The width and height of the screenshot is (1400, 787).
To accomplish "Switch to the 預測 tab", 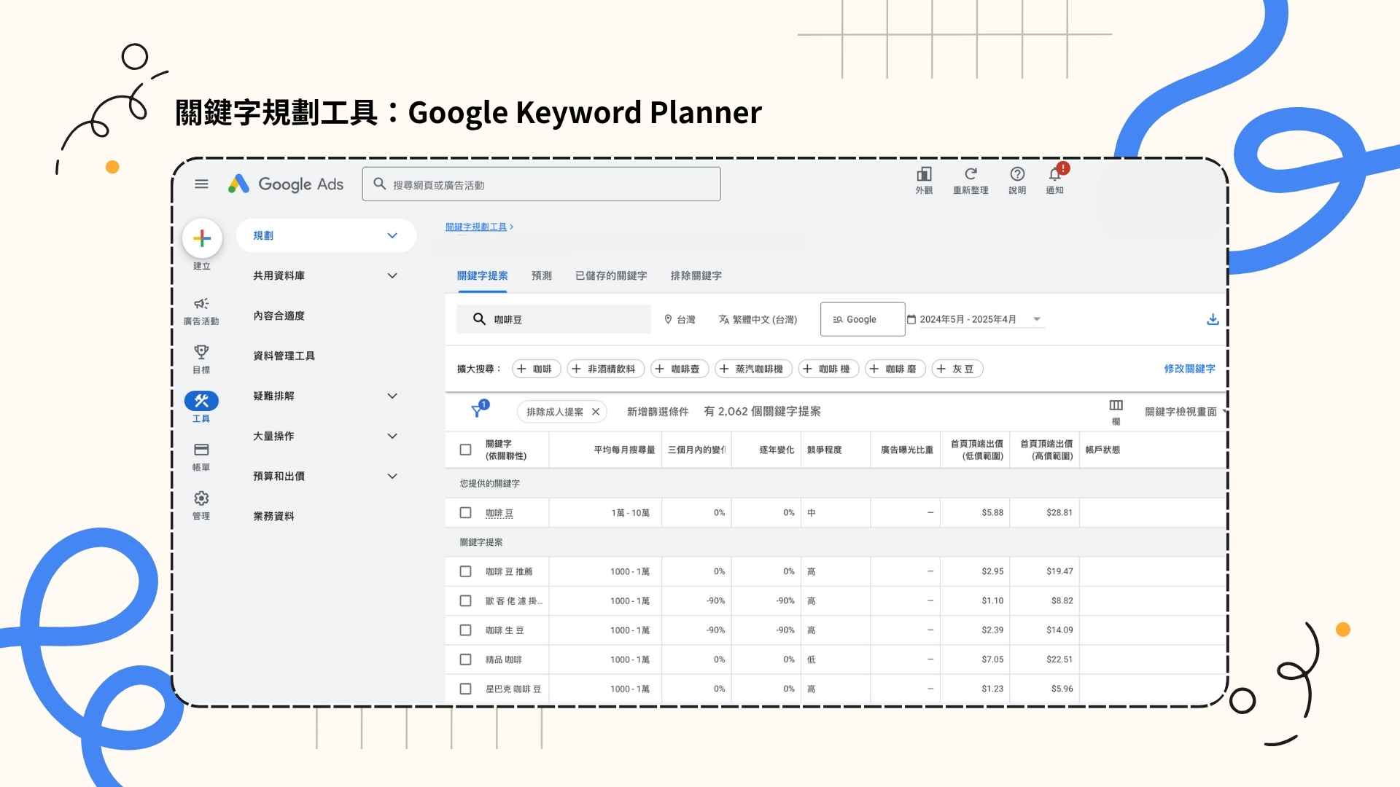I will click(x=542, y=275).
